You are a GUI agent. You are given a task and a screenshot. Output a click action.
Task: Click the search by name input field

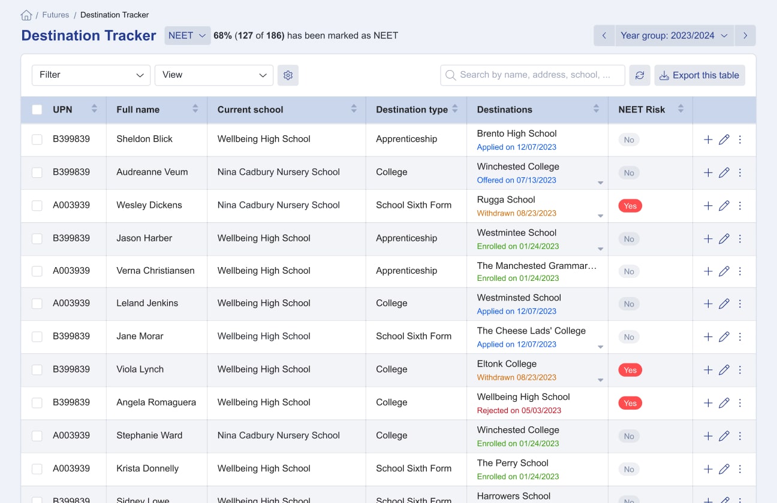click(532, 75)
